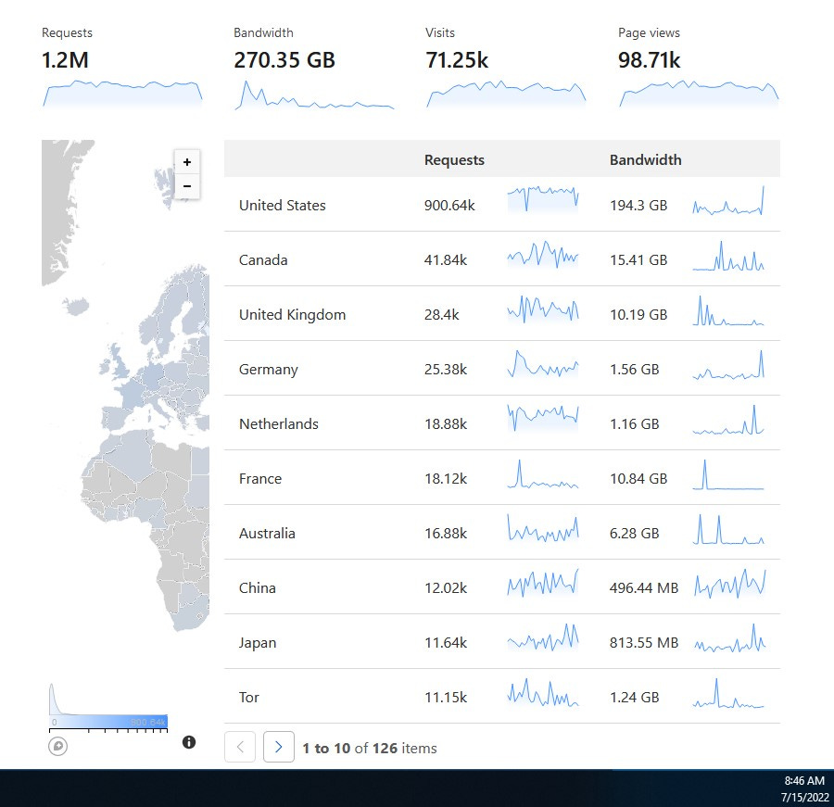Click the 10.19 GB bandwidth value

(x=638, y=315)
